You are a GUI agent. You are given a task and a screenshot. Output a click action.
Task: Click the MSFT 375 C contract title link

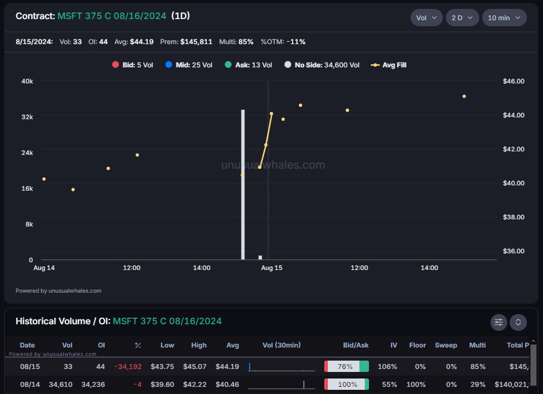[111, 16]
